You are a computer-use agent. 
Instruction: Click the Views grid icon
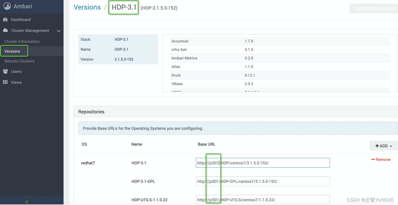point(5,82)
